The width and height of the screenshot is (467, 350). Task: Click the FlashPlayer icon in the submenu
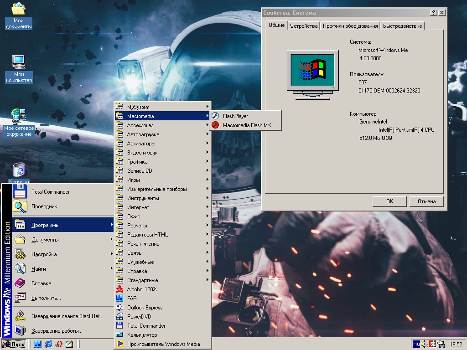215,116
